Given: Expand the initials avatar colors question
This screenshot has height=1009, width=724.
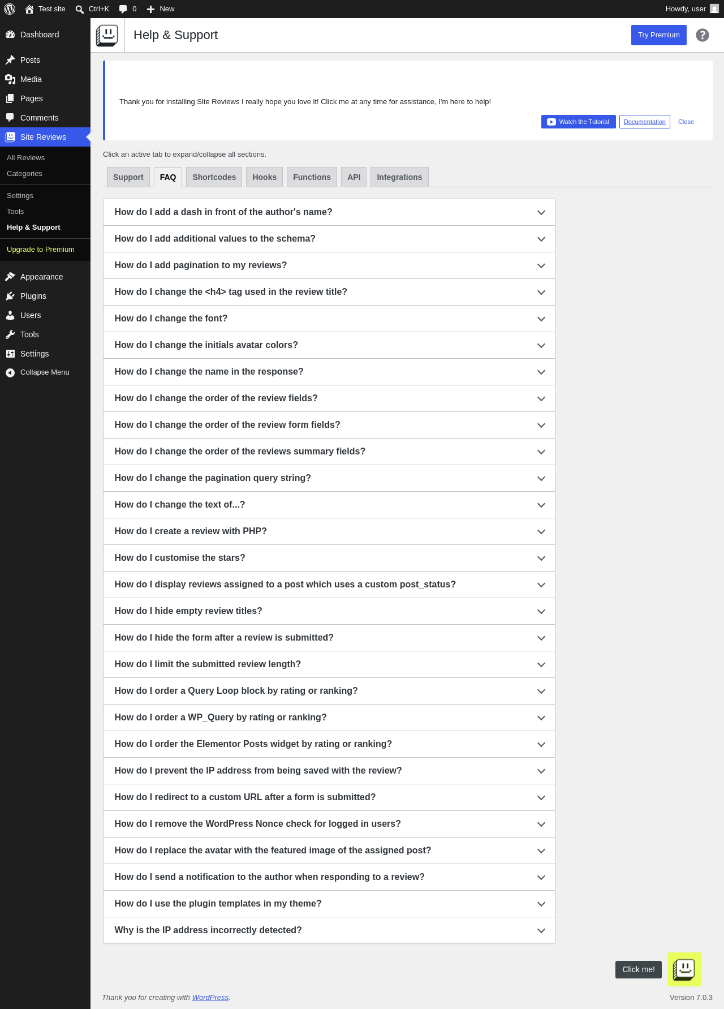Looking at the screenshot, I should pyautogui.click(x=329, y=345).
